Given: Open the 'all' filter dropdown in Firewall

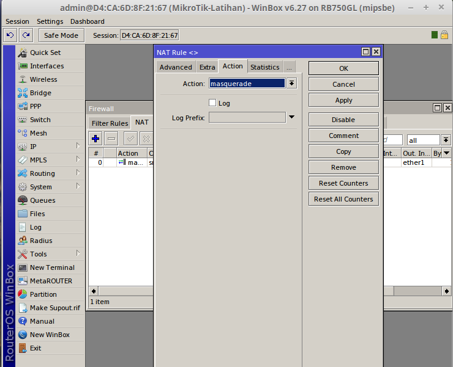Looking at the screenshot, I should tap(446, 140).
